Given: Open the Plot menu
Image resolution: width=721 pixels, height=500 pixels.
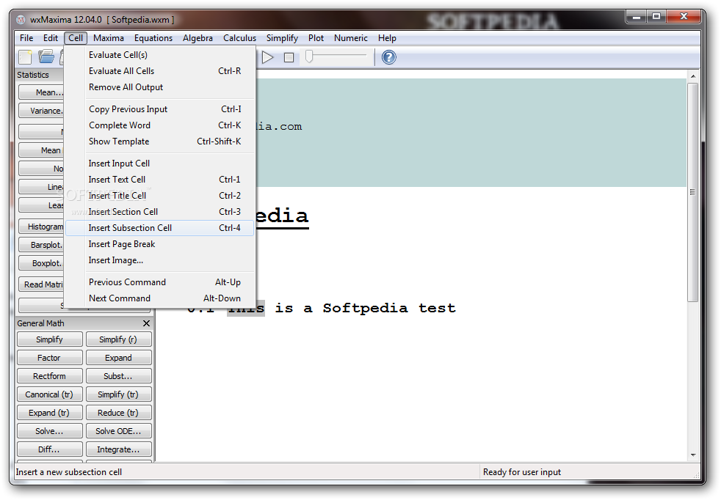Looking at the screenshot, I should coord(316,38).
